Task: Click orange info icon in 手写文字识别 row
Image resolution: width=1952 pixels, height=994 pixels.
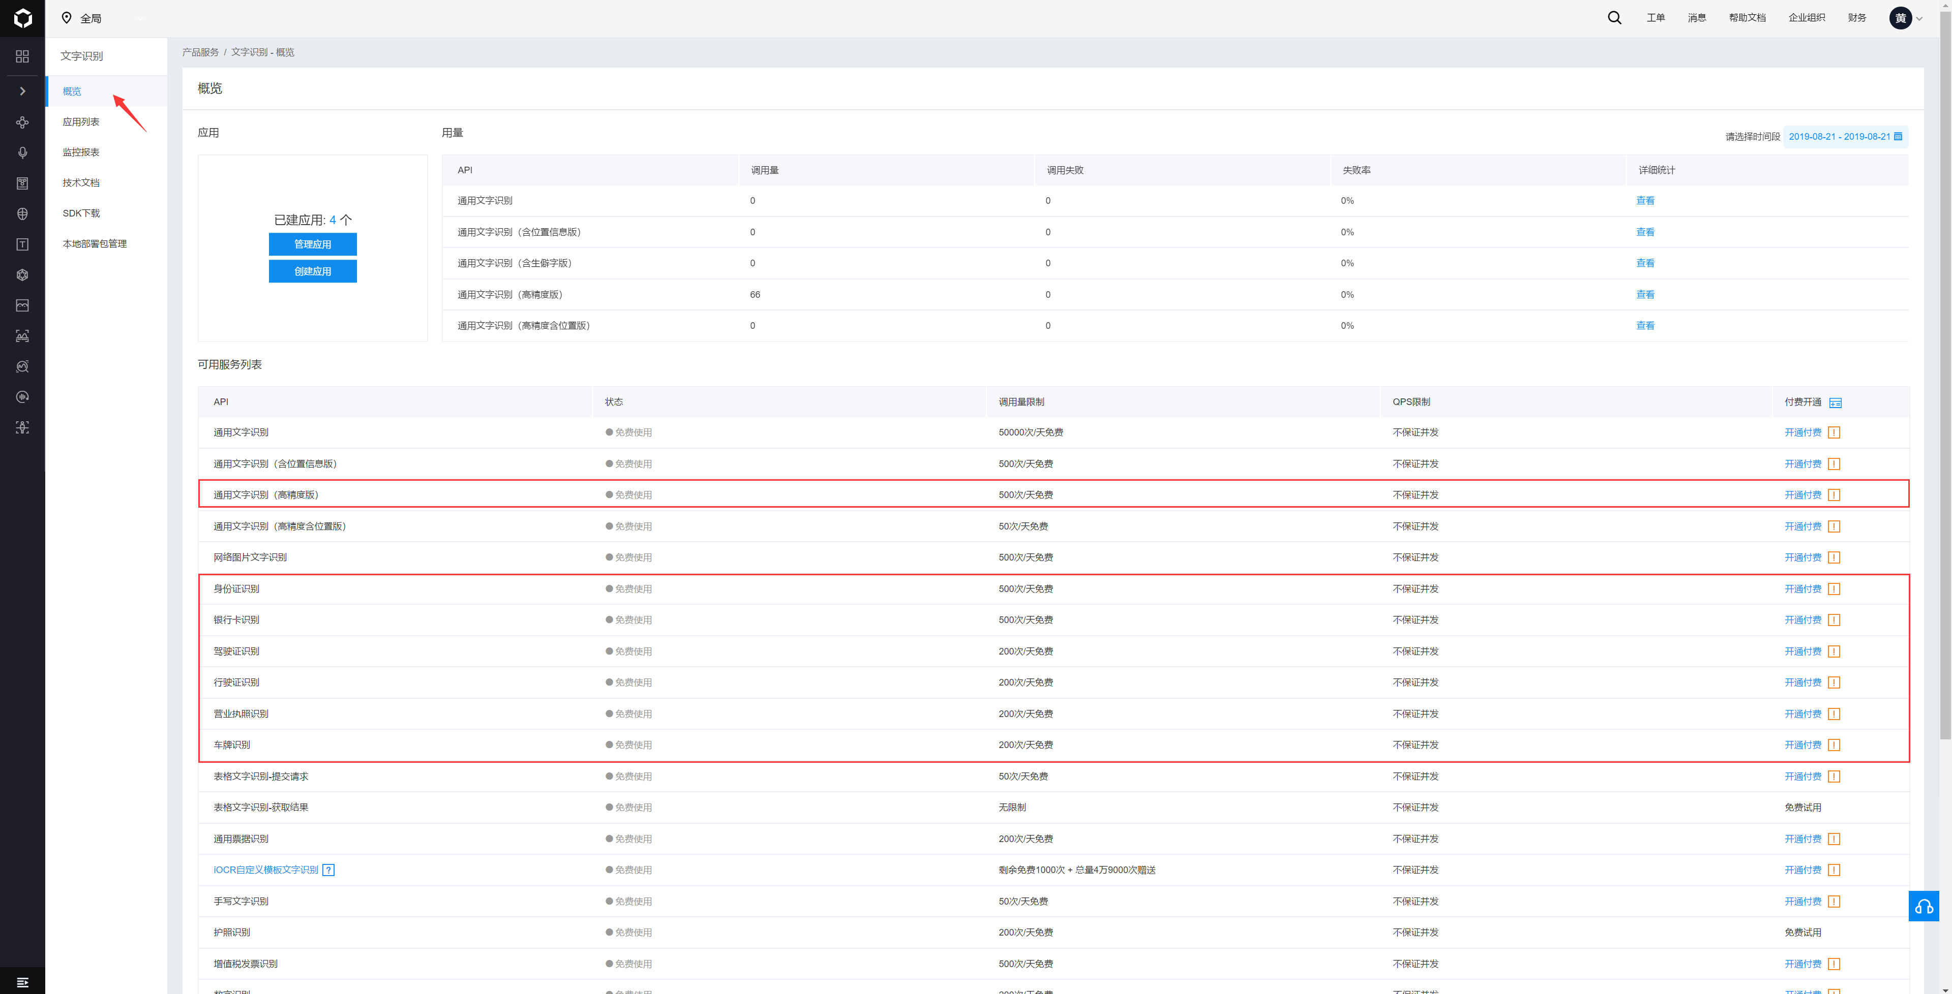Action: point(1834,902)
